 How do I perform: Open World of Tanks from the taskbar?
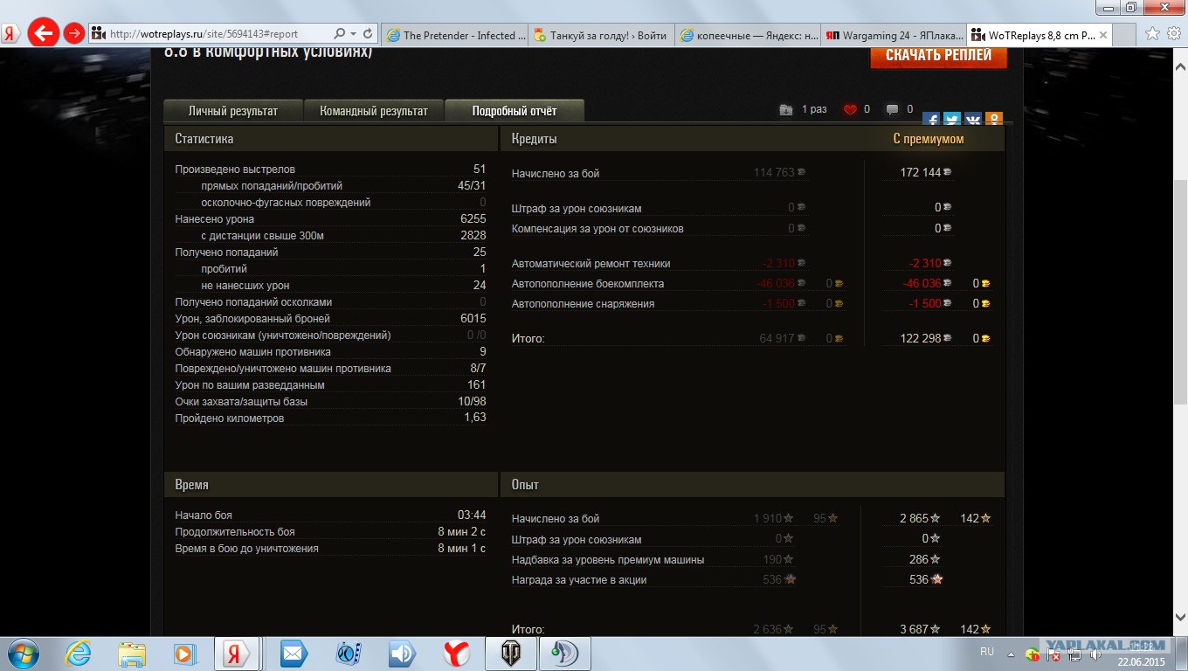(510, 654)
